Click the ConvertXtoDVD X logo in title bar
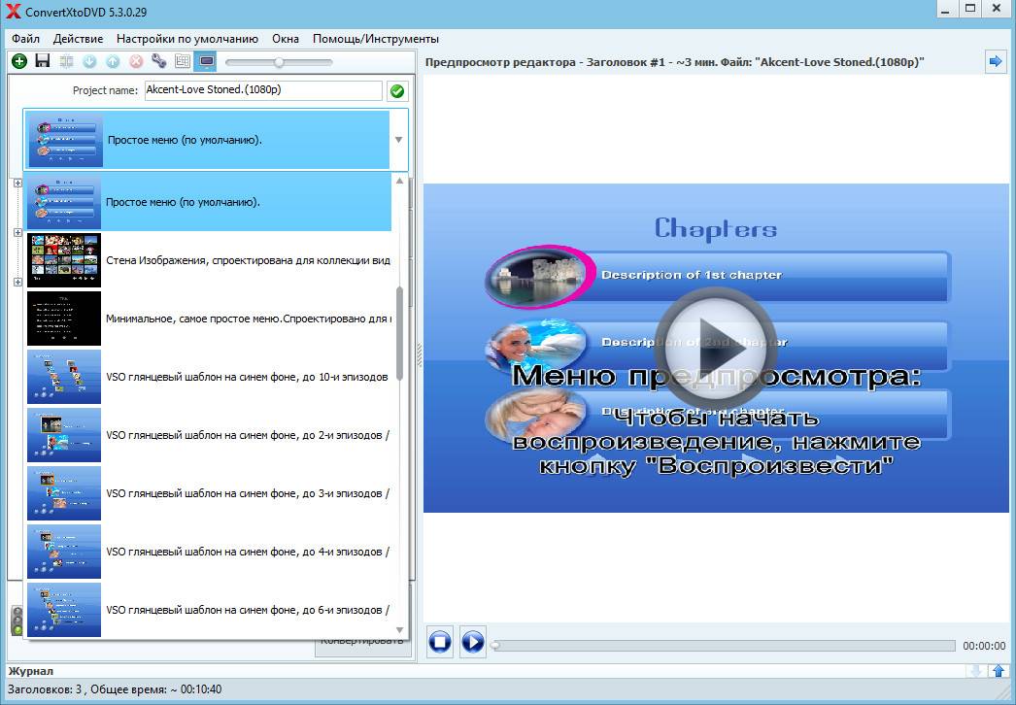 (x=13, y=11)
